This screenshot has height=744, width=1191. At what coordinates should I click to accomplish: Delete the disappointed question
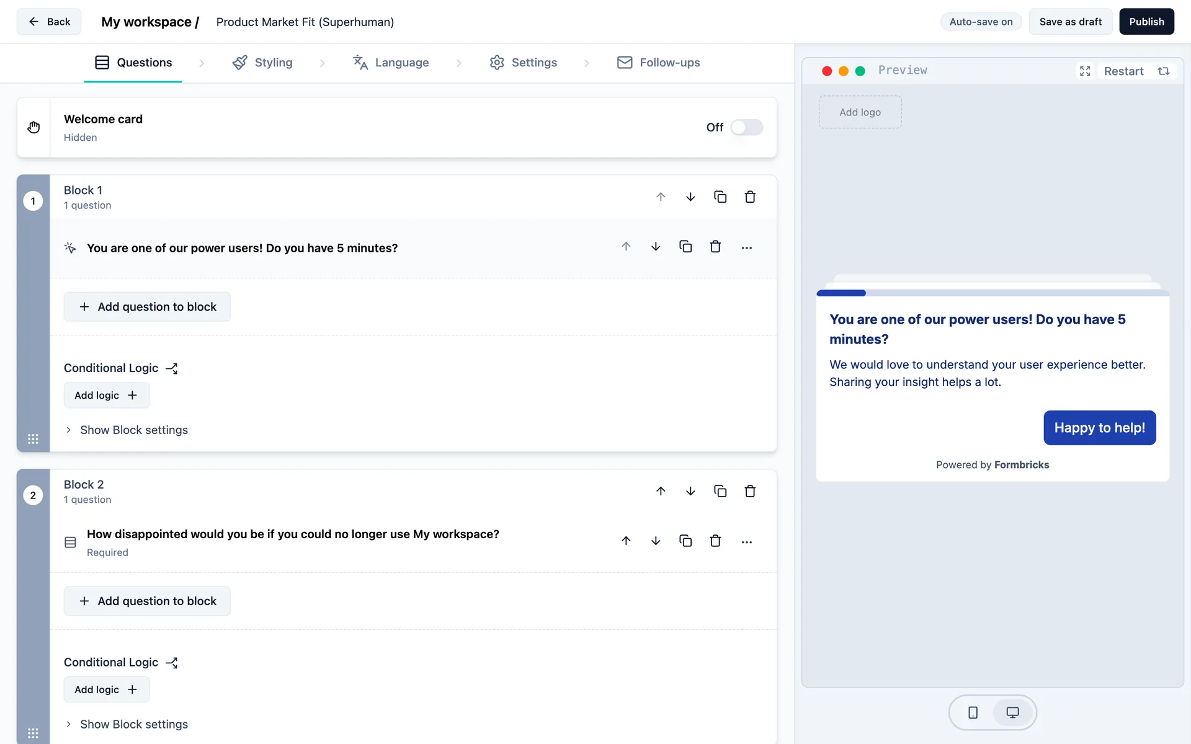tap(715, 541)
